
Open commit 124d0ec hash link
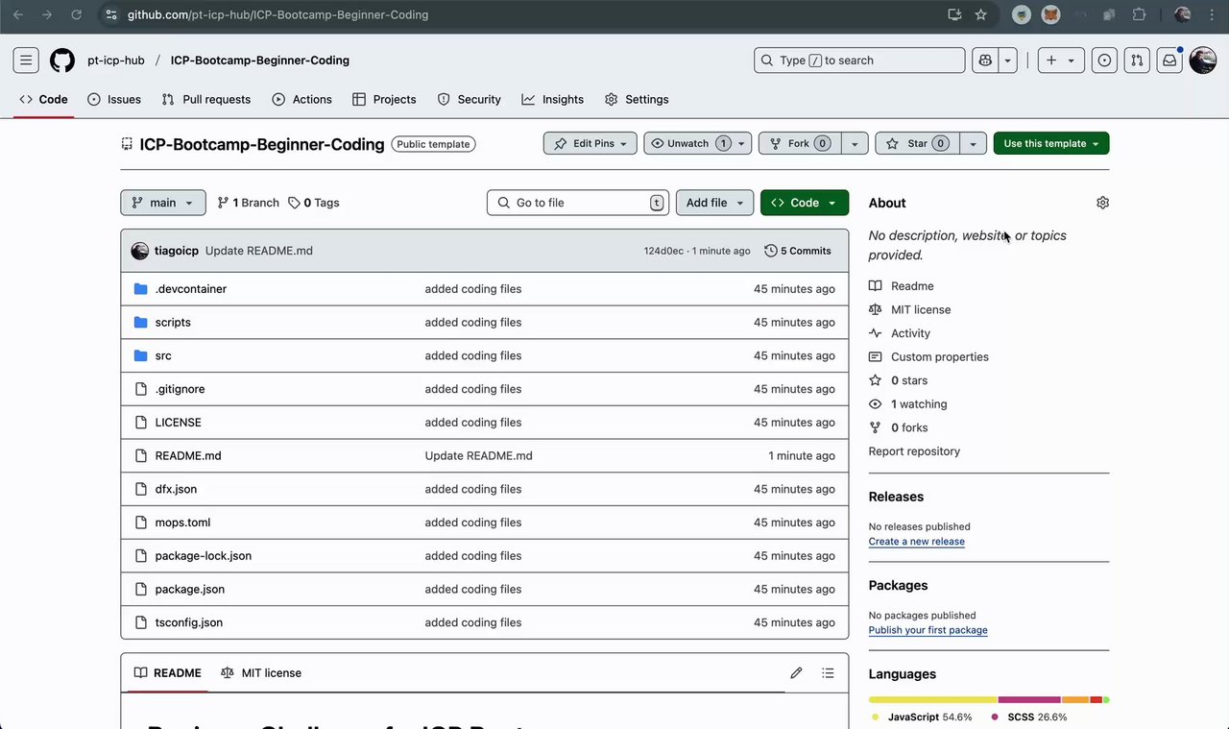[663, 251]
